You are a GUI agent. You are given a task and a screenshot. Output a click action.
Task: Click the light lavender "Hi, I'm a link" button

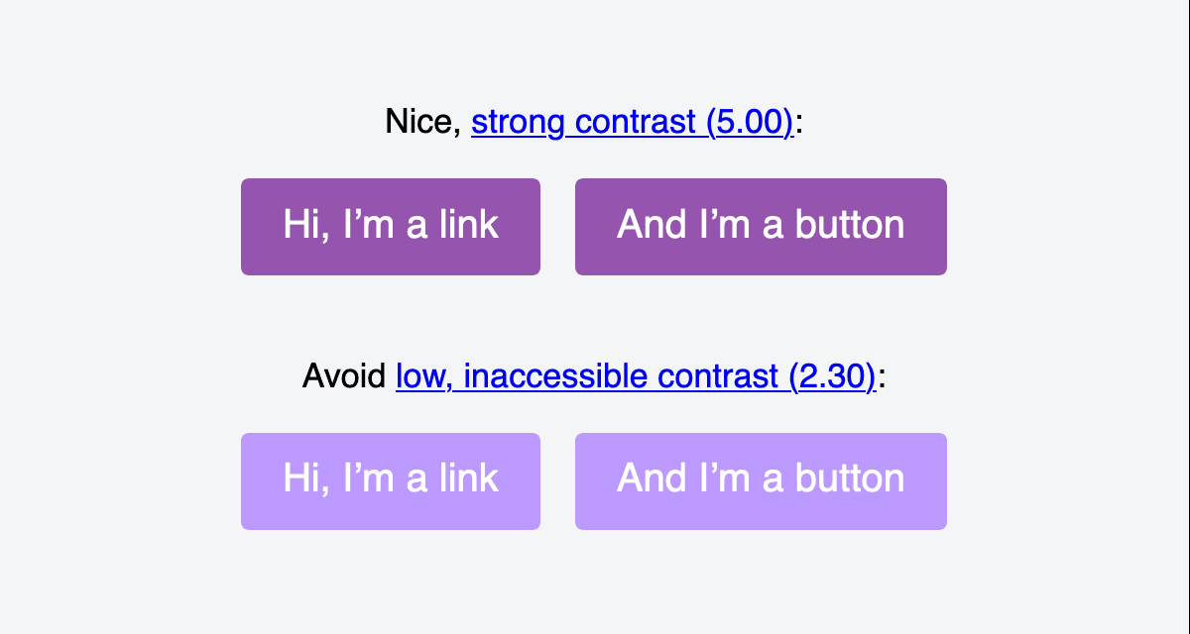pos(391,481)
